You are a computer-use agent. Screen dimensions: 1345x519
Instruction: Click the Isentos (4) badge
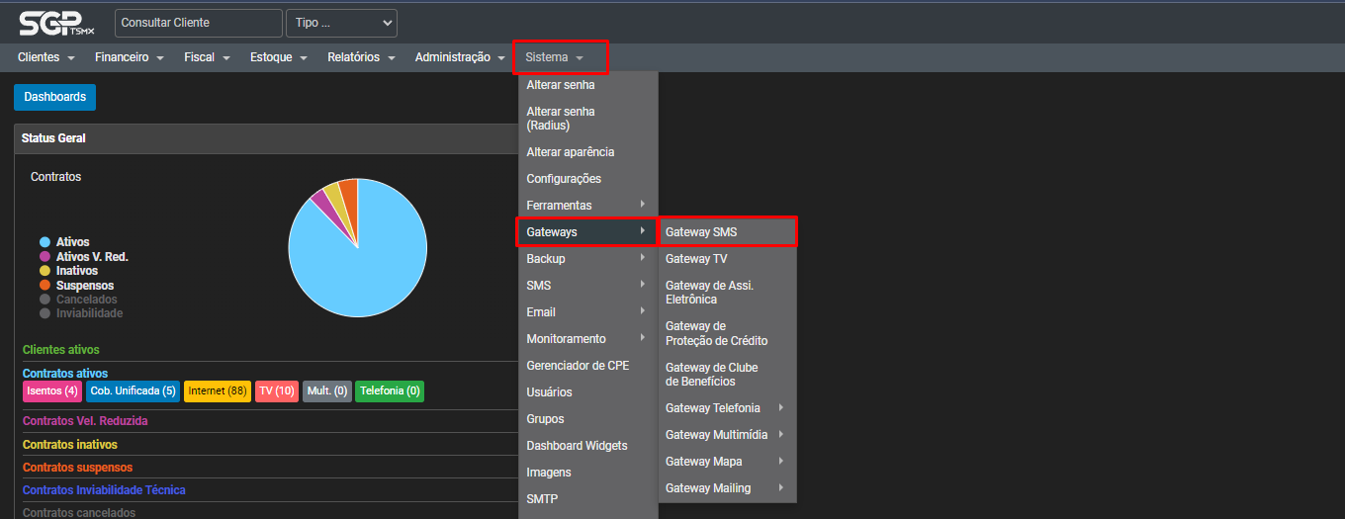click(x=51, y=391)
